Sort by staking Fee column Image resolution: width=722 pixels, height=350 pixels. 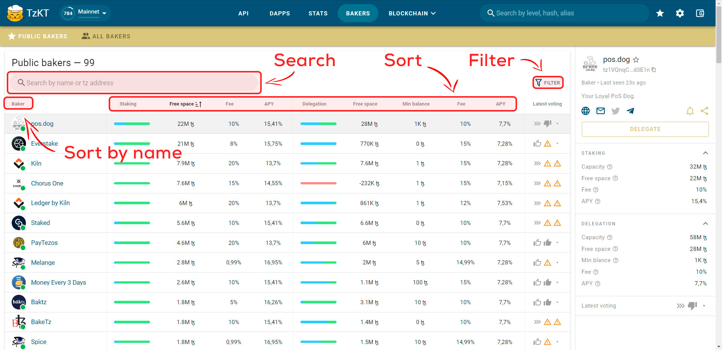coord(229,104)
